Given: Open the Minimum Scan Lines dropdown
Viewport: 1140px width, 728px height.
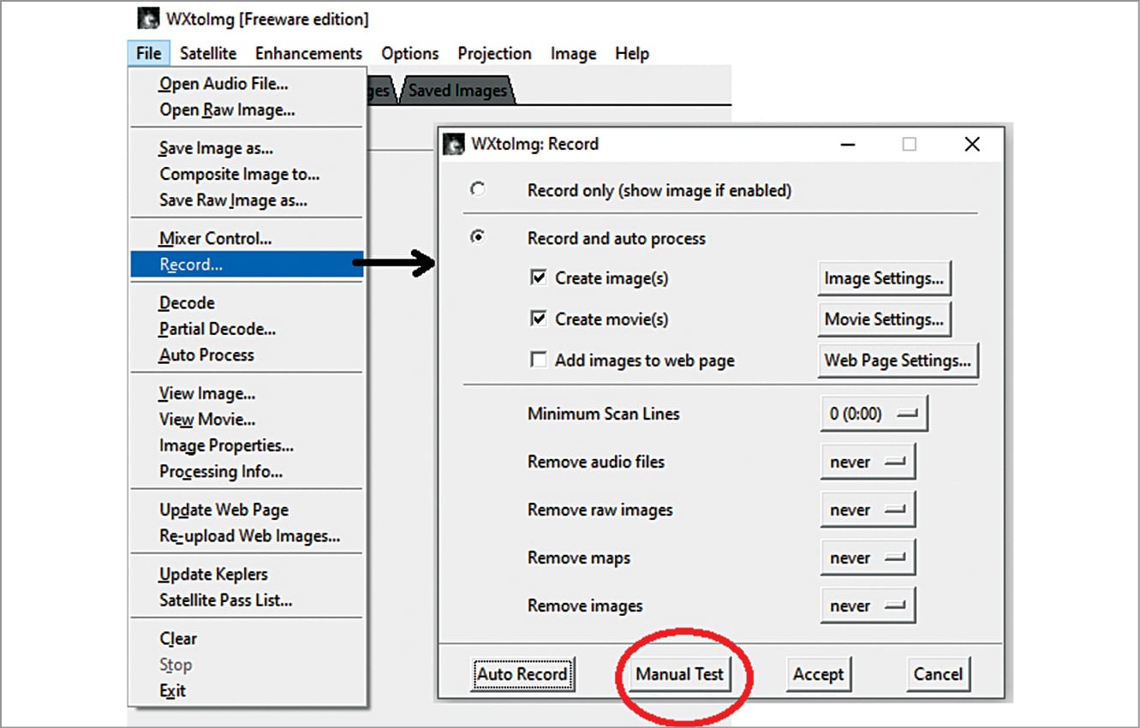Looking at the screenshot, I should tap(874, 414).
